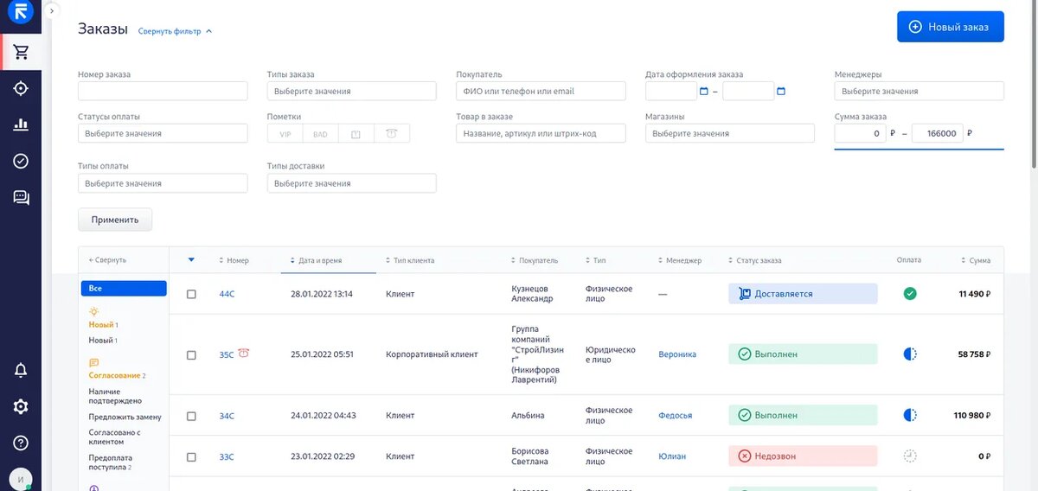This screenshot has height=491, width=1038.
Task: Click the Новый заказ button
Action: [x=951, y=27]
